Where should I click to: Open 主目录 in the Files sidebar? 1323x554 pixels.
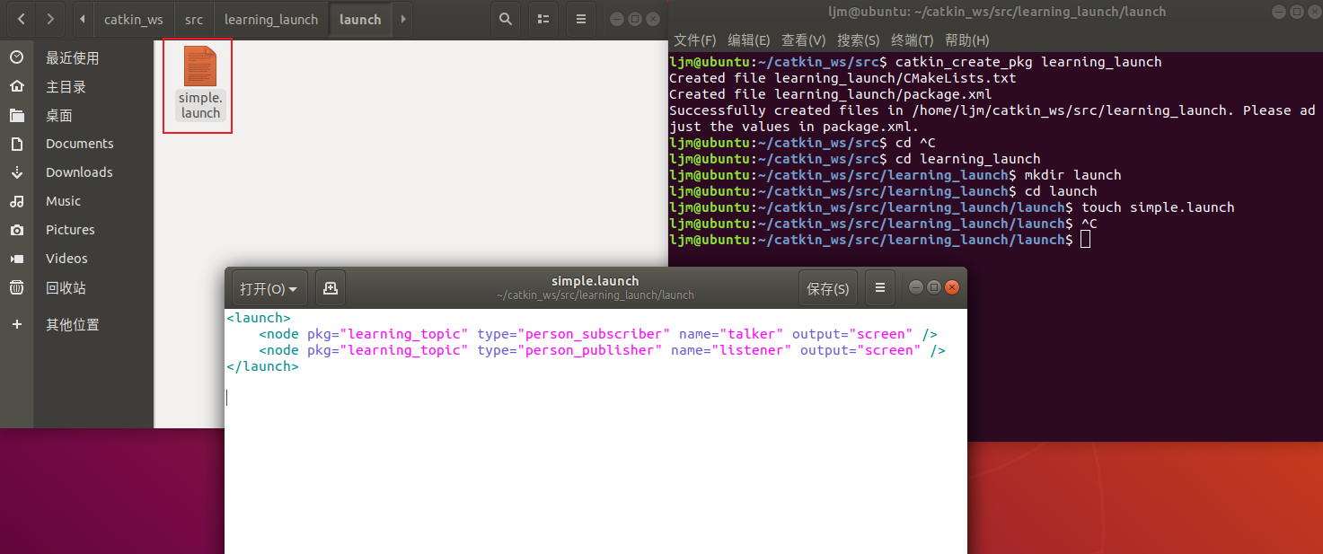pos(66,86)
